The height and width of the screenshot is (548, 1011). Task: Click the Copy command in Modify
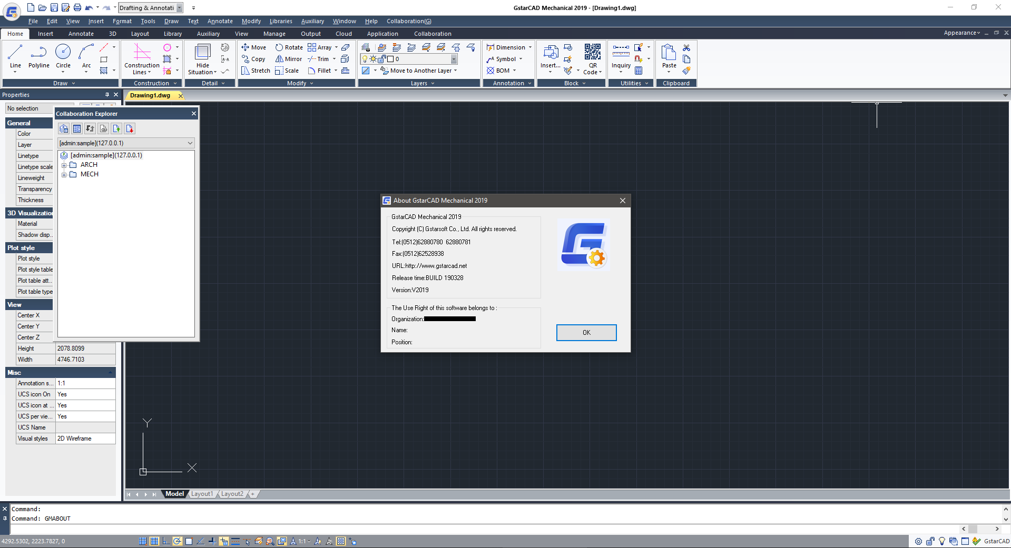(253, 59)
